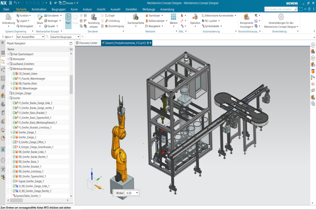This screenshot has width=316, height=210.
Task: Open the Winkel value dropdown arrow
Action: [x=137, y=193]
